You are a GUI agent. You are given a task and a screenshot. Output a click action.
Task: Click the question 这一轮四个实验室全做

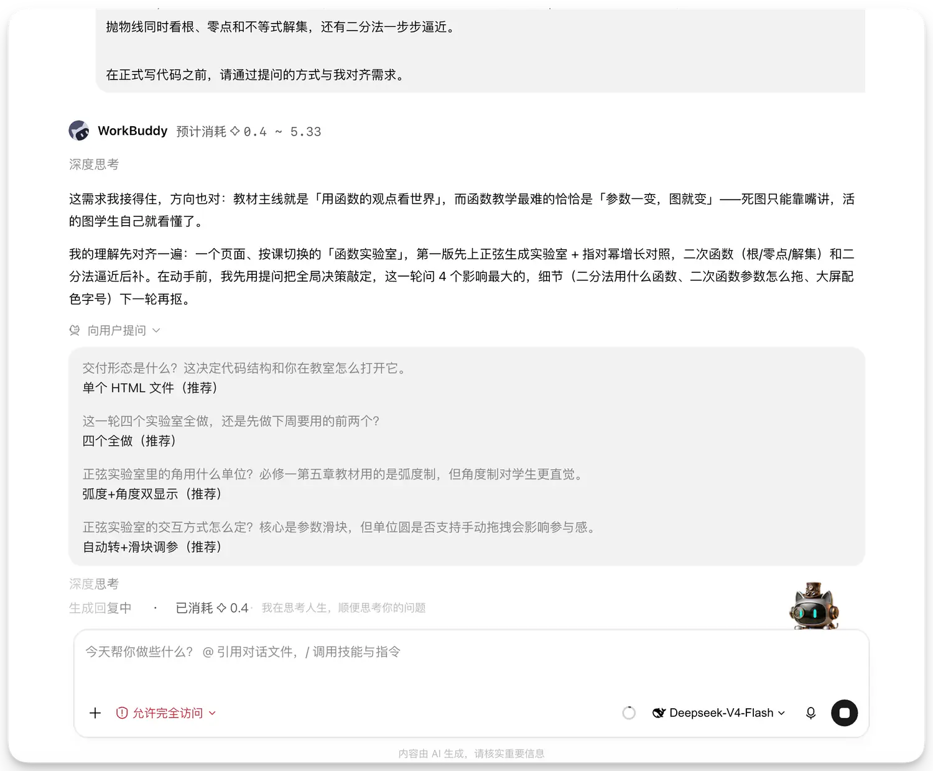coord(231,421)
